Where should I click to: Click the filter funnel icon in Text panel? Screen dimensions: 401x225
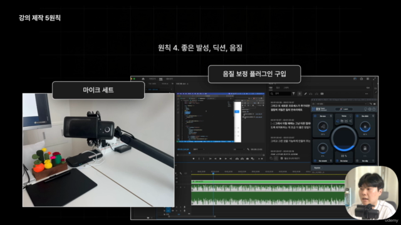294,94
